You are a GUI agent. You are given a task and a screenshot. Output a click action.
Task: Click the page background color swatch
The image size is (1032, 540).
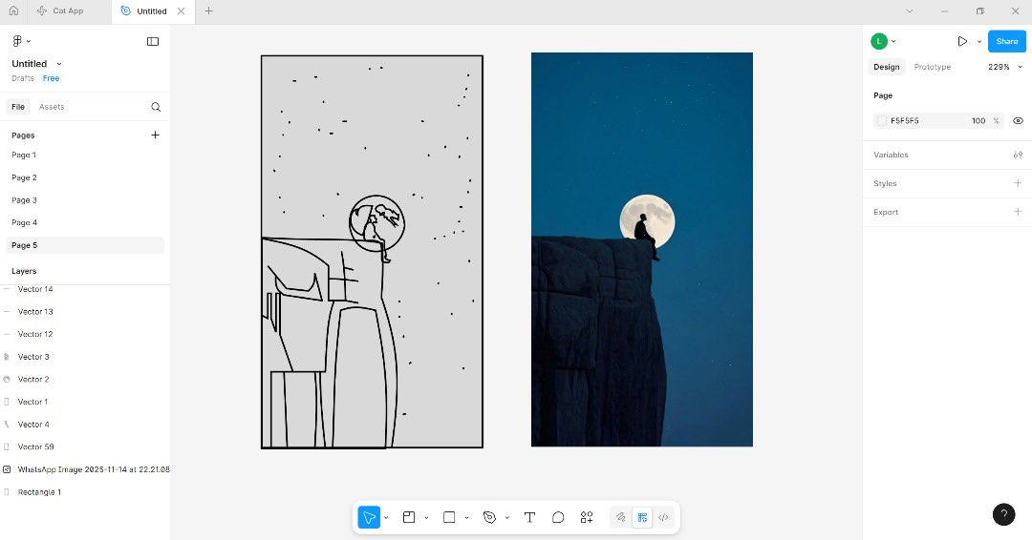pos(882,121)
